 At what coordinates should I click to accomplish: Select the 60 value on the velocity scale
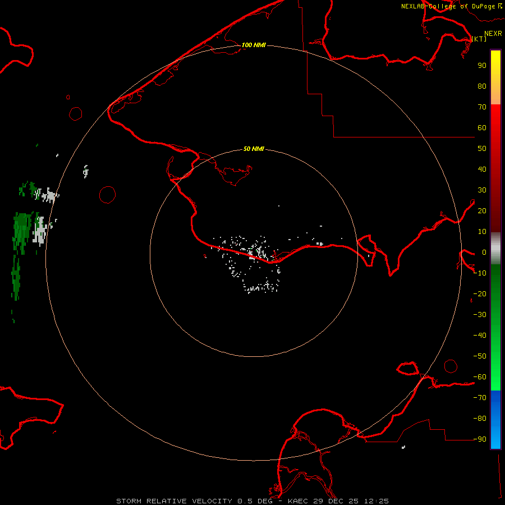pyautogui.click(x=482, y=128)
